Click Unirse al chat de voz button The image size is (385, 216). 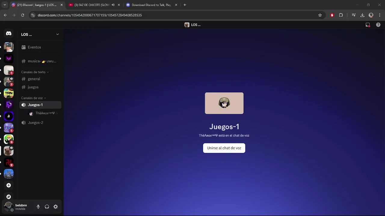pos(224,148)
